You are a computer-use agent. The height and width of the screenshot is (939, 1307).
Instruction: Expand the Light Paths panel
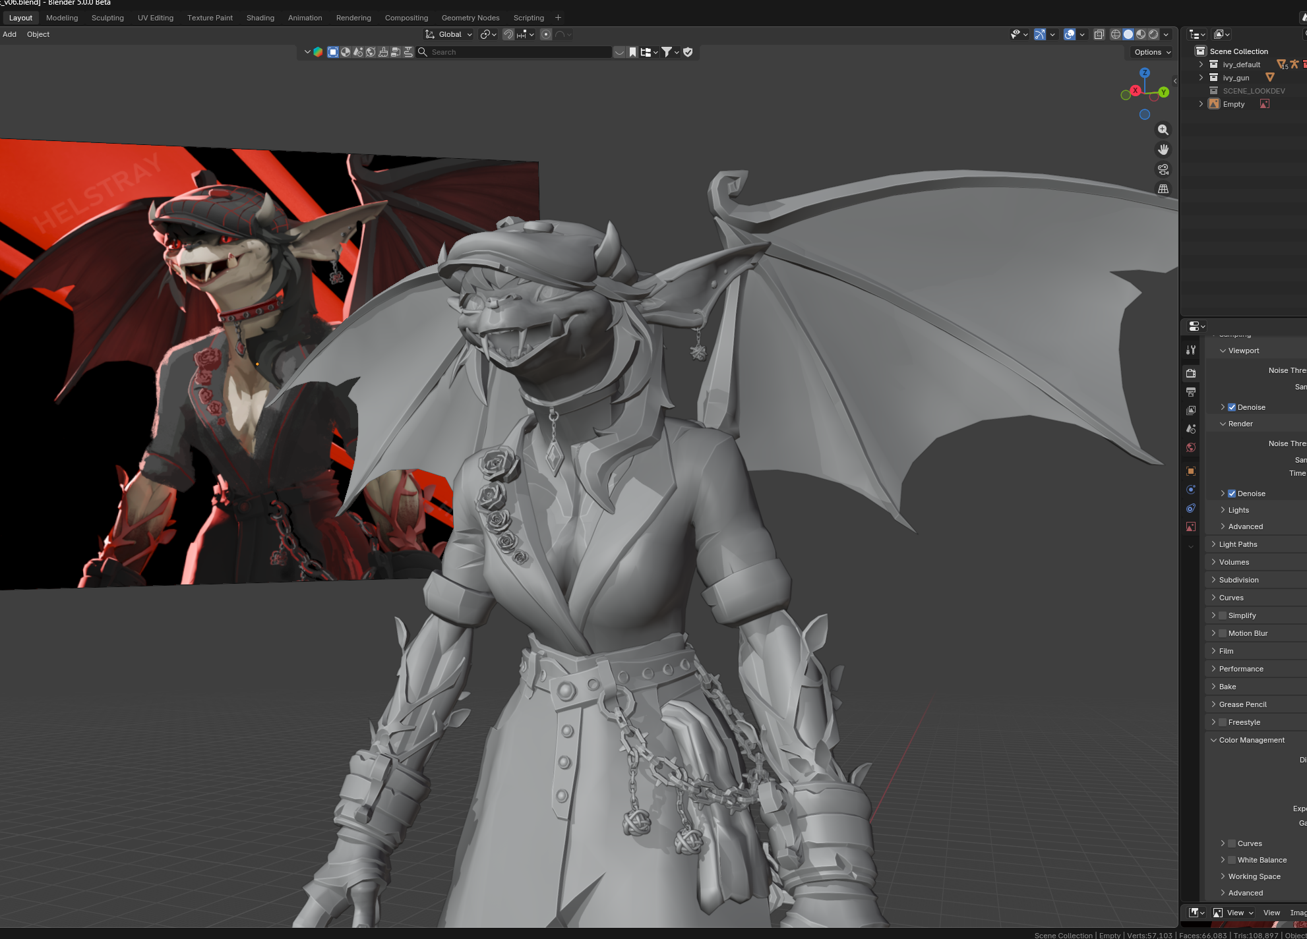pos(1238,544)
